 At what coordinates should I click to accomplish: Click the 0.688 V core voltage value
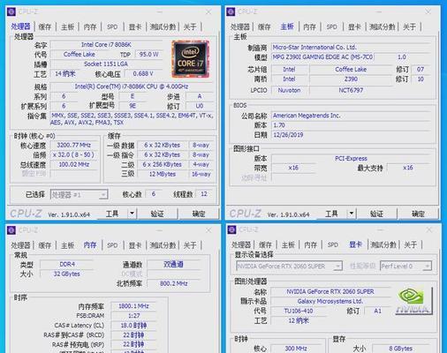143,73
